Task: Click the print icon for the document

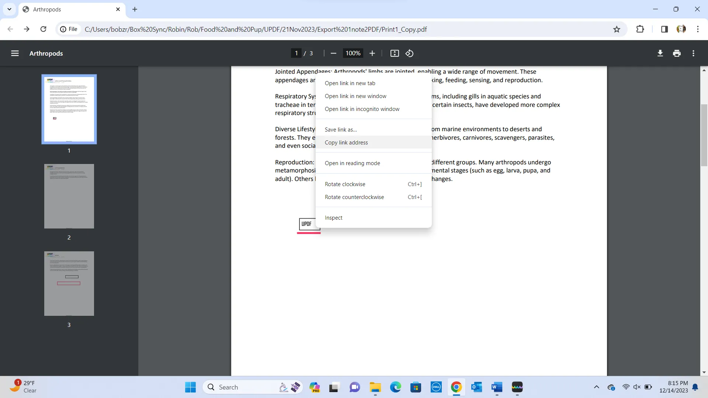Action: click(x=677, y=53)
